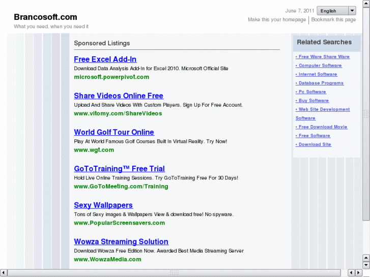Viewport: 370px width, 277px height.
Task: Click 'Download Wowza Free Edition Now' description
Action: (159, 251)
